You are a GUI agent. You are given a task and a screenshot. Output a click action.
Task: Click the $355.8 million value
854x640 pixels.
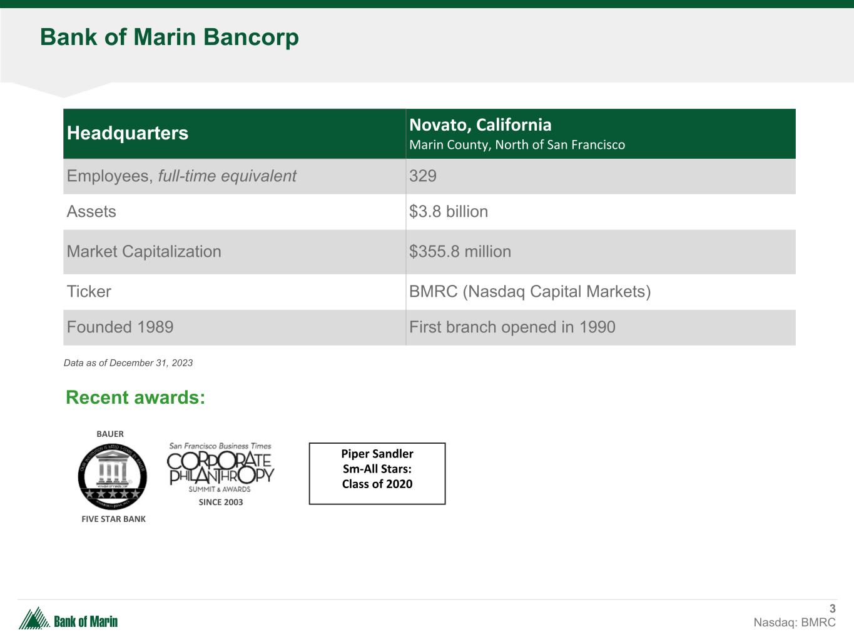460,252
